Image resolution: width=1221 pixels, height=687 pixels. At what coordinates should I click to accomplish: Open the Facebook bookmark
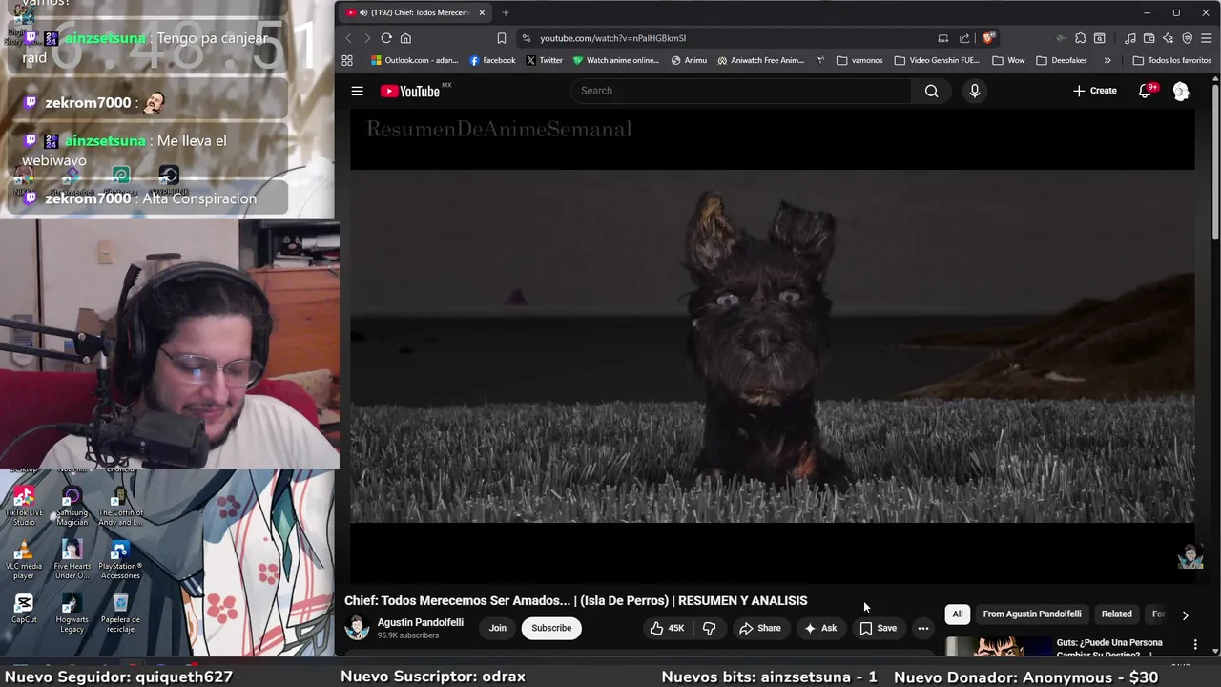coord(492,60)
